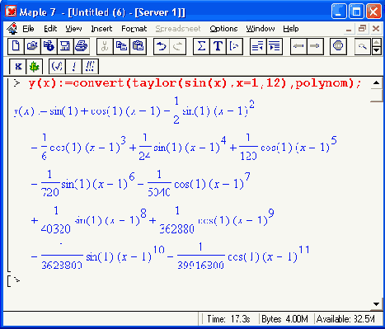Toggle the maple leaf input mode button
Image resolution: width=385 pixels, height=329 pixels.
[35, 67]
